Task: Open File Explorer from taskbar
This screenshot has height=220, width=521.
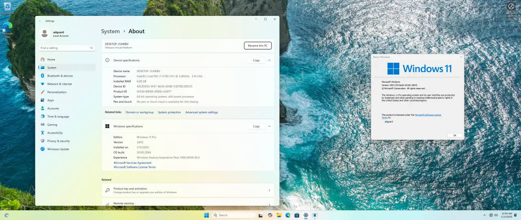Action: pyautogui.click(x=279, y=215)
